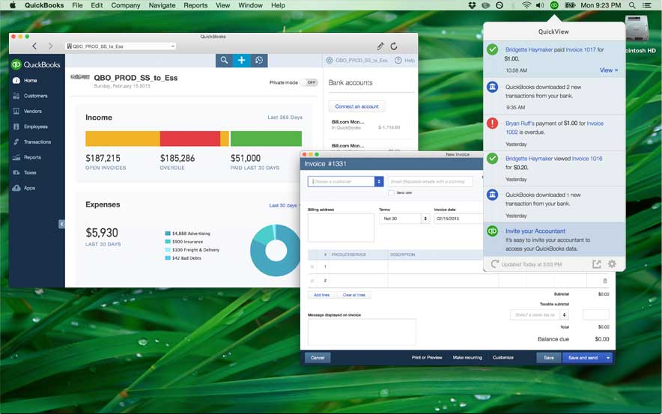Click the Invoice date field
The height and width of the screenshot is (414, 662).
point(458,219)
